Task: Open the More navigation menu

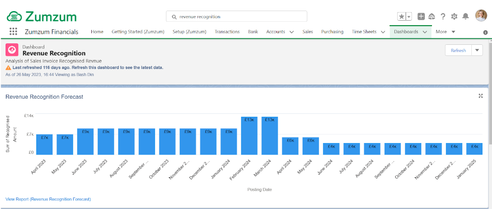Action: click(445, 32)
